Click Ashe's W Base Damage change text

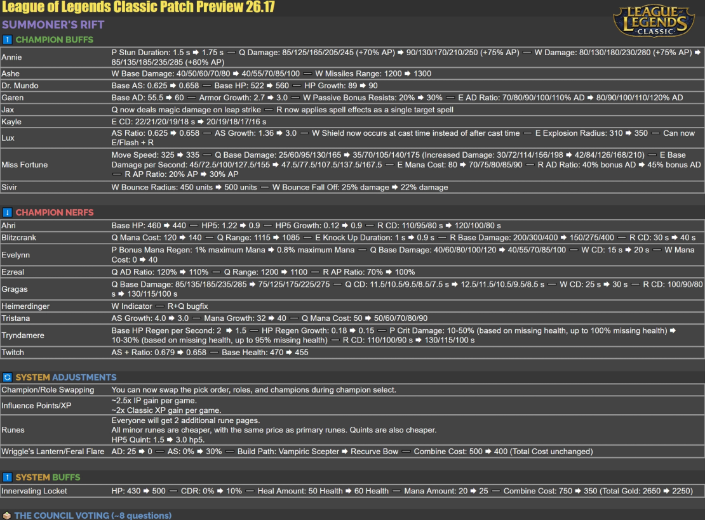(206, 74)
